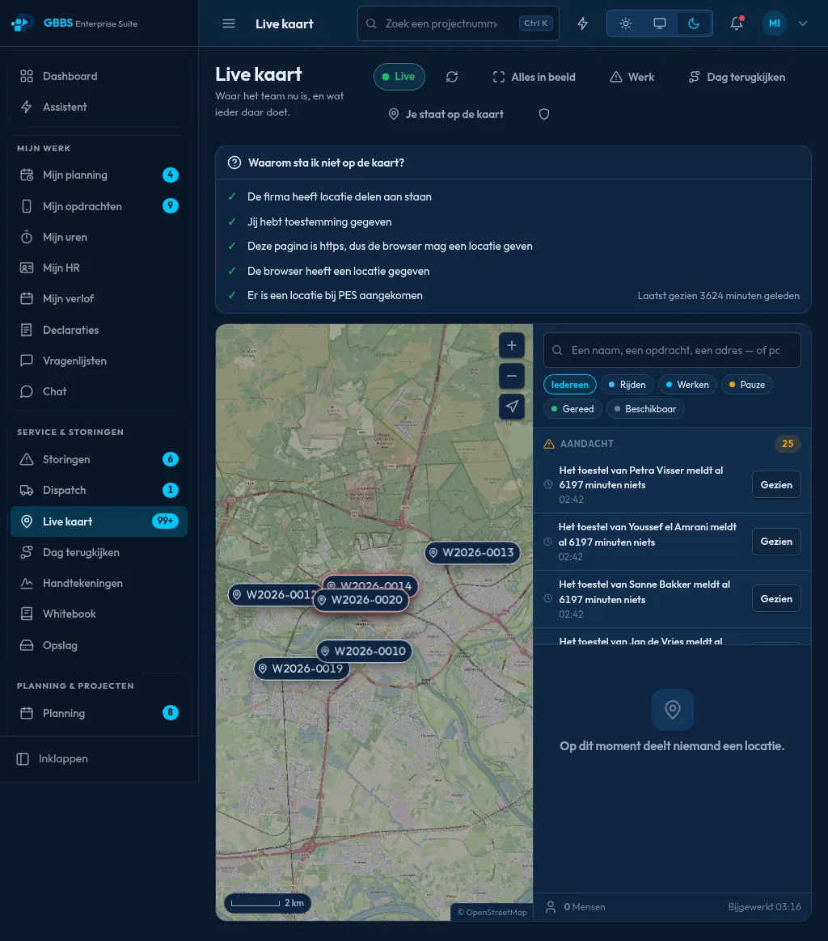Image resolution: width=828 pixels, height=941 pixels.
Task: Mark Petra Visser alert as Gezien
Action: click(776, 484)
